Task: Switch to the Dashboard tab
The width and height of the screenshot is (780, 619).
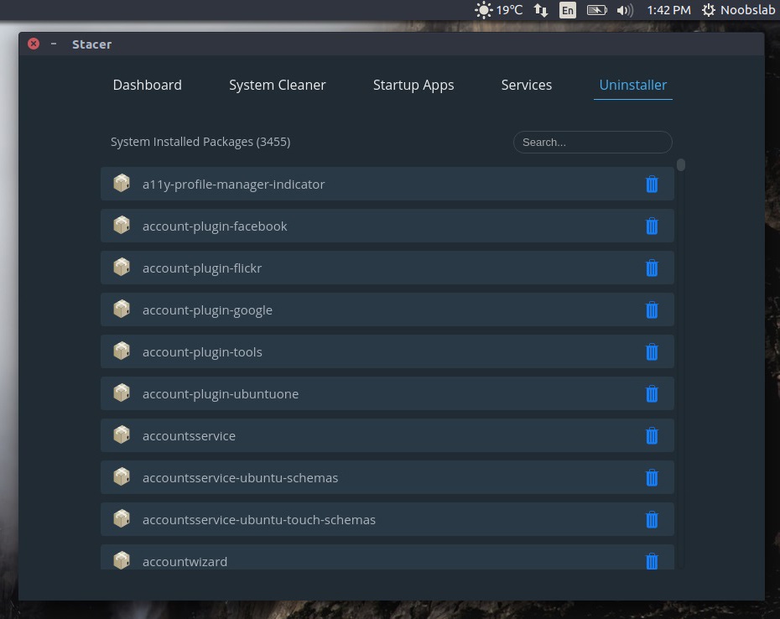Action: (x=147, y=85)
